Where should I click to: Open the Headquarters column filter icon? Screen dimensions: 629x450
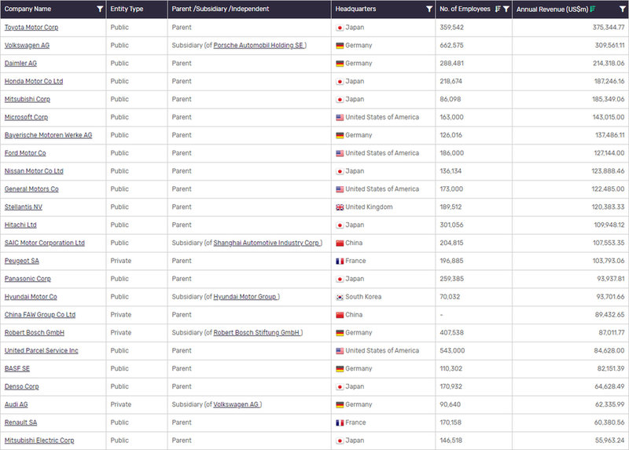tap(429, 9)
